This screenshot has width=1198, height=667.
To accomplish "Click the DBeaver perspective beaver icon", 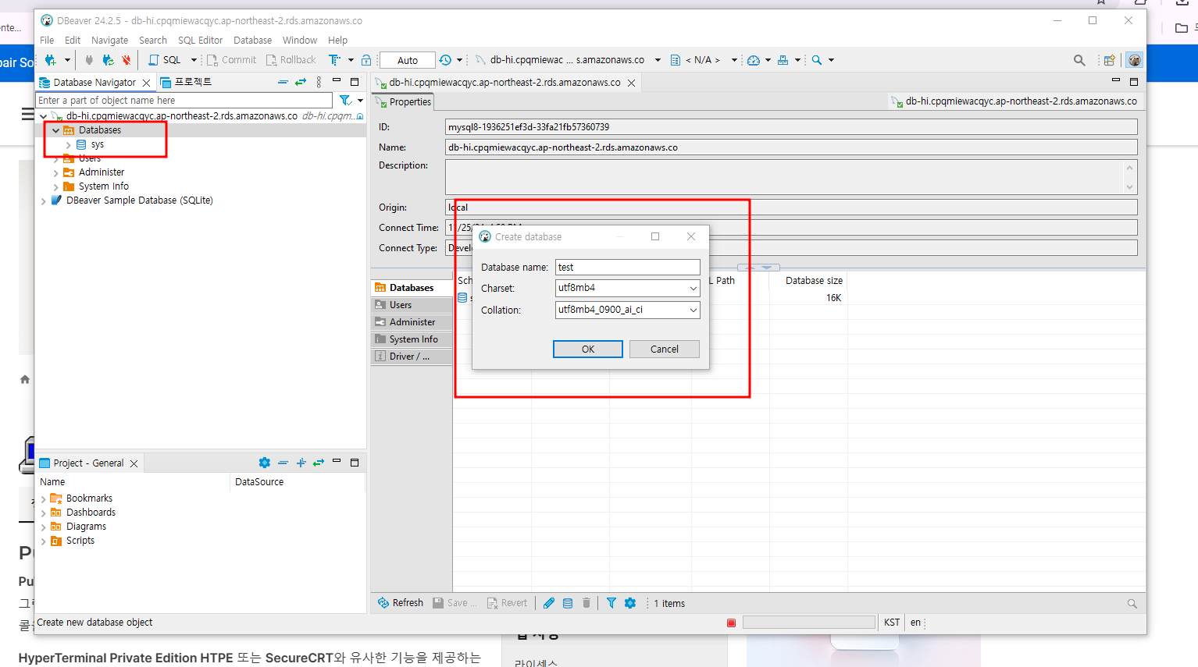I will coord(1135,60).
